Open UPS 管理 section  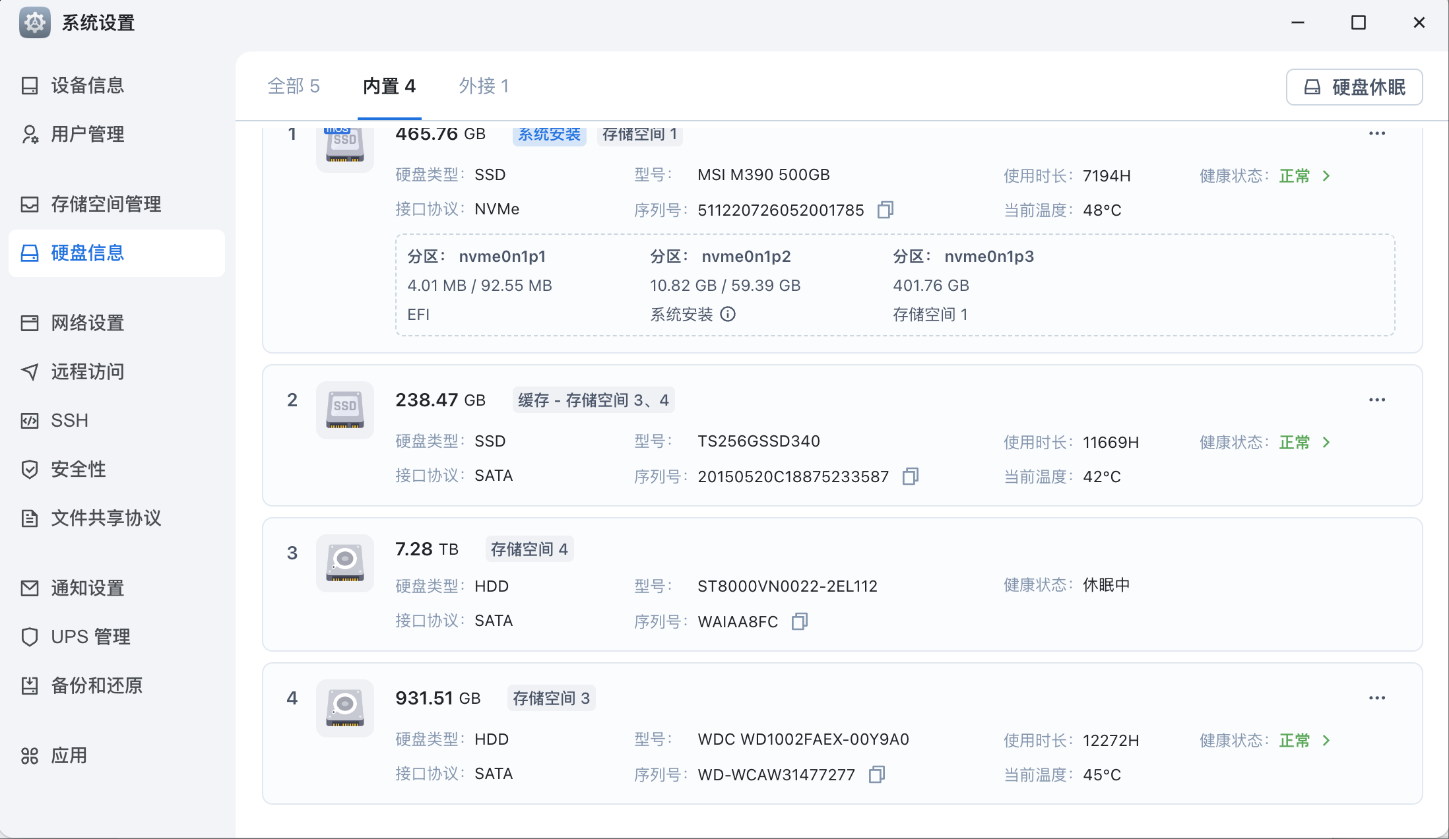[x=90, y=637]
